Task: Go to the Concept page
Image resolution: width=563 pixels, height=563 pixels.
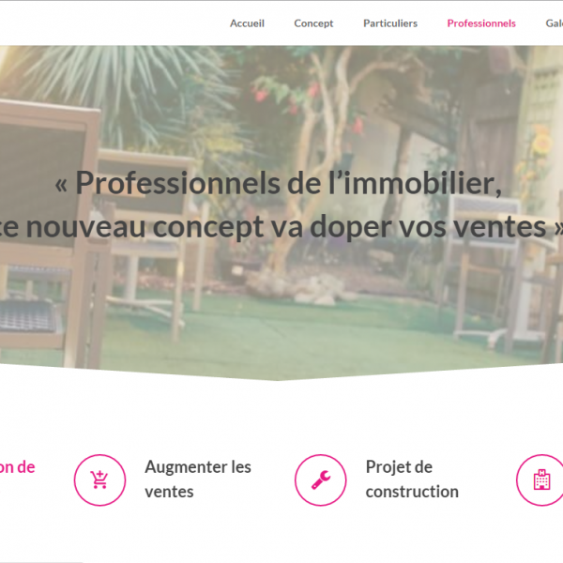Action: click(x=313, y=23)
